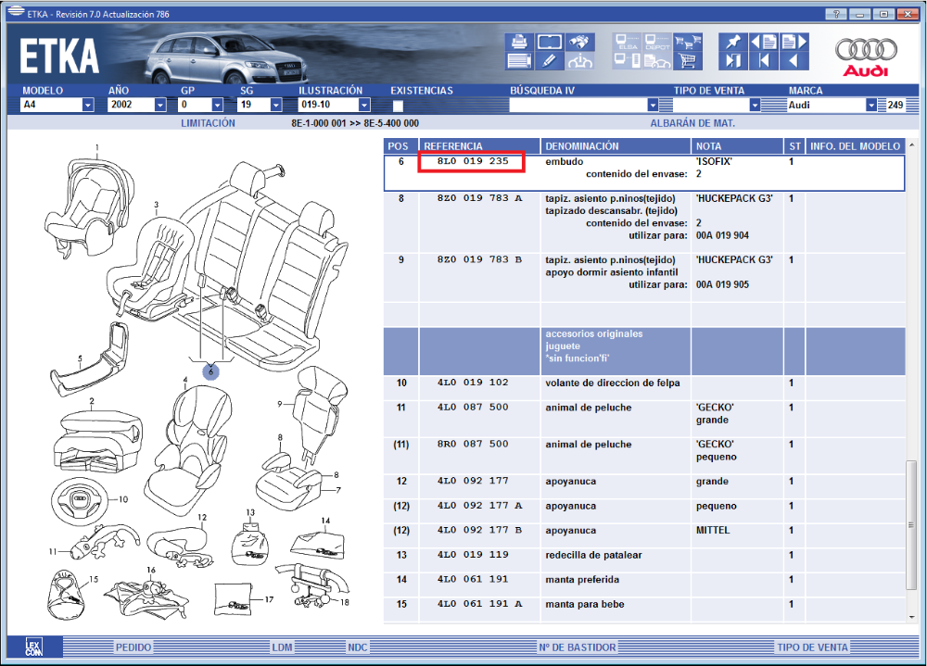Click the LIMITACIÓN label
This screenshot has width=927, height=666.
coord(208,123)
